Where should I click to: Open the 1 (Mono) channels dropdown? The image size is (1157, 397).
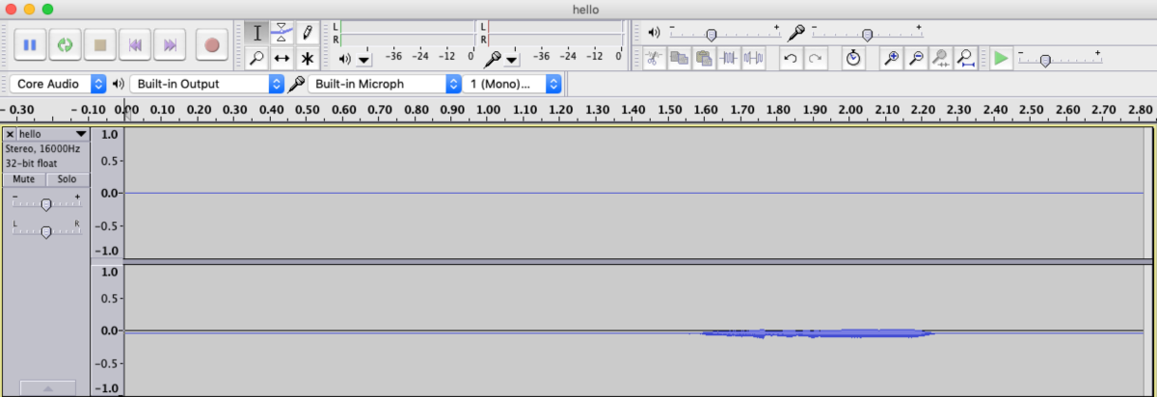pyautogui.click(x=513, y=84)
